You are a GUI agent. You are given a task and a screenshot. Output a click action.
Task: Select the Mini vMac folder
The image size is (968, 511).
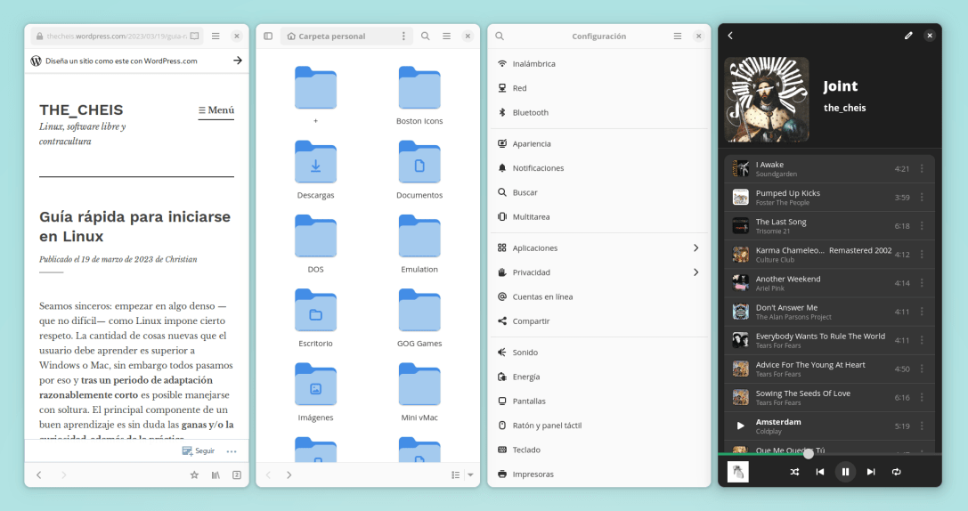pos(419,392)
